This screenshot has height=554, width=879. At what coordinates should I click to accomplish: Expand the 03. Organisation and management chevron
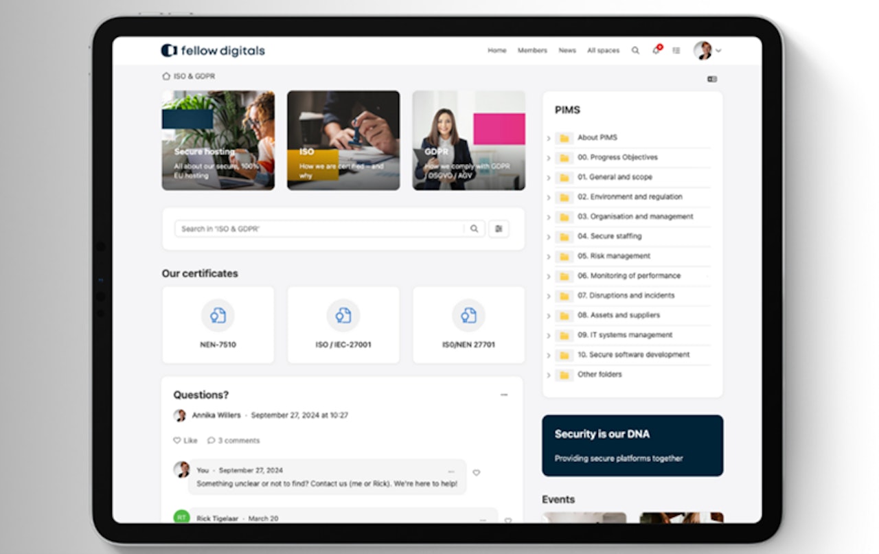point(549,218)
